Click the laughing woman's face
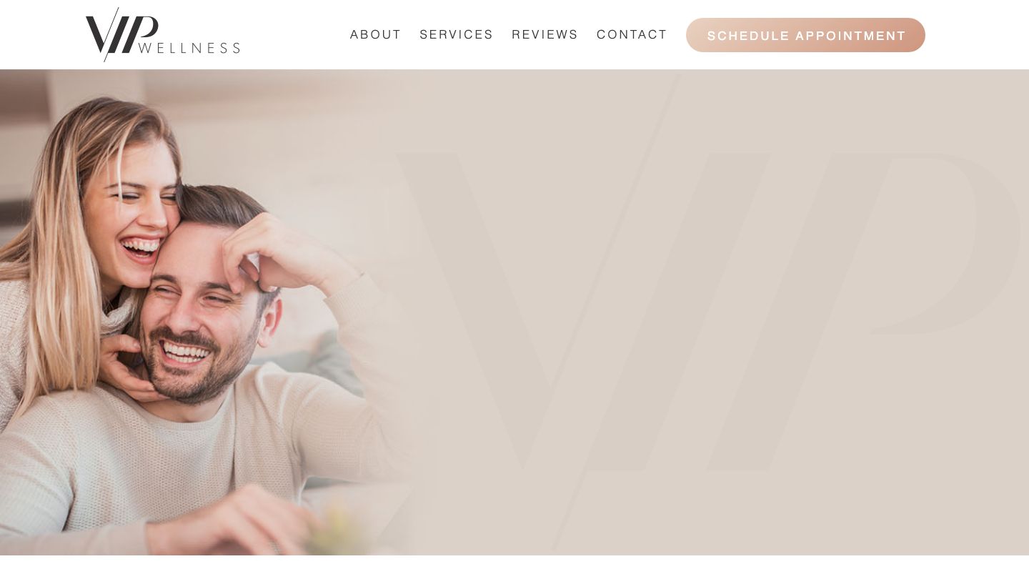The width and height of the screenshot is (1029, 579). (x=137, y=207)
